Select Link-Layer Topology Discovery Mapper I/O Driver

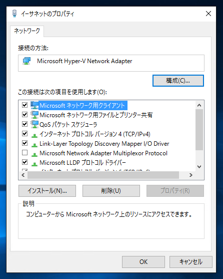[104, 144]
